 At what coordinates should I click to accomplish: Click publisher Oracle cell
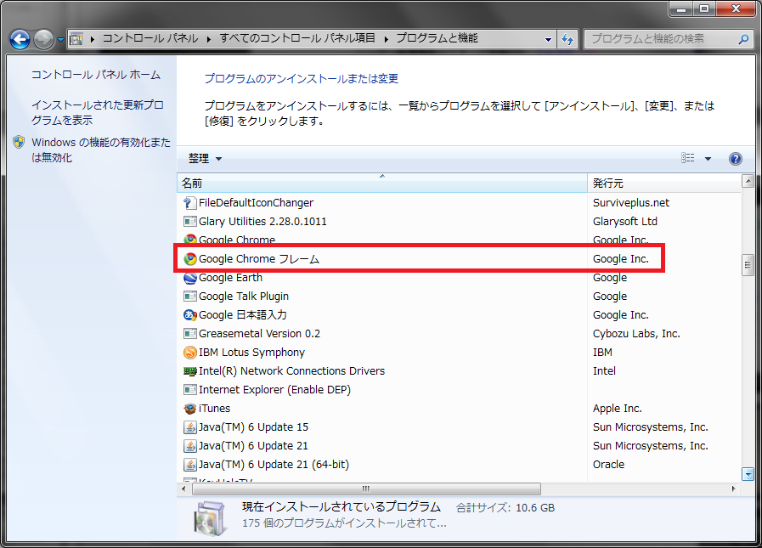tap(608, 465)
